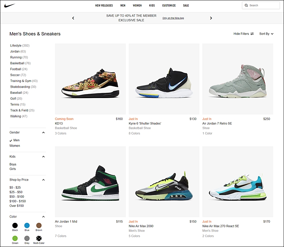The image size is (284, 247).
Task: Filter by price $50 - $100
Action: click(17, 196)
